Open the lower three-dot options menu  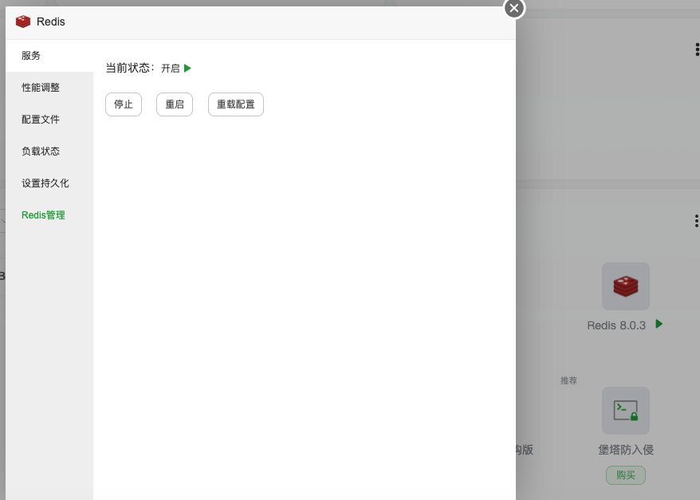pyautogui.click(x=695, y=220)
